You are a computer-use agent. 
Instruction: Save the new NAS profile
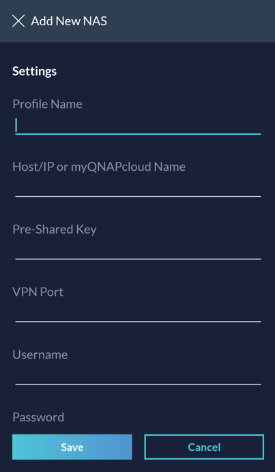click(72, 447)
